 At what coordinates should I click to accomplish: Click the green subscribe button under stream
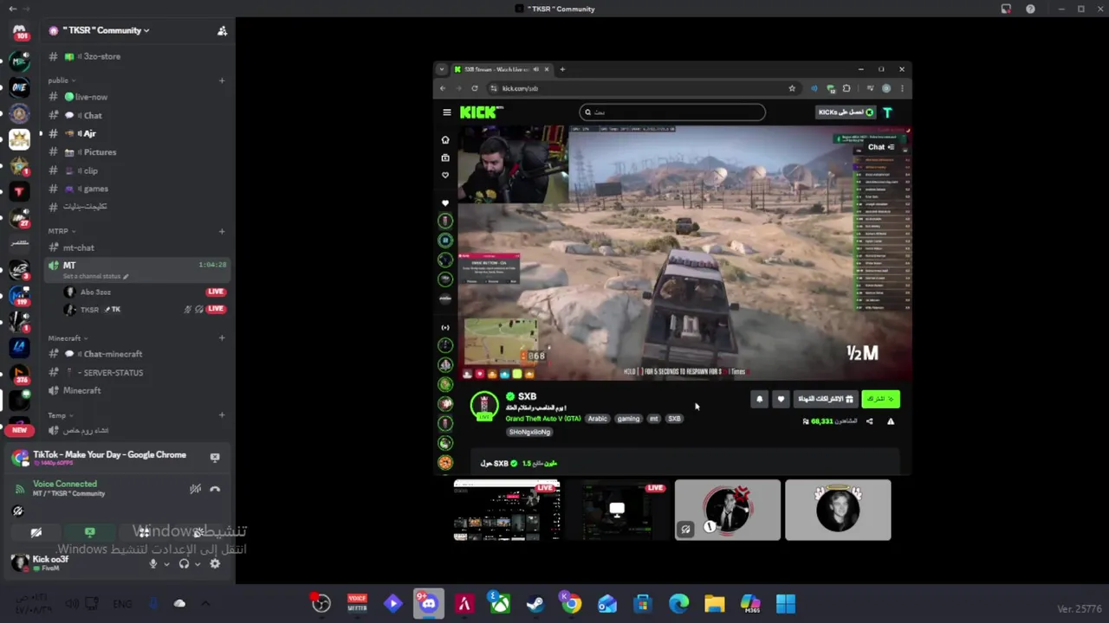[880, 399]
